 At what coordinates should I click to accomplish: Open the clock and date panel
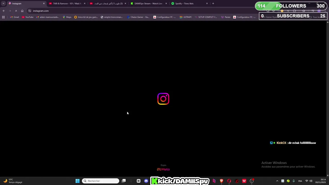(321, 181)
